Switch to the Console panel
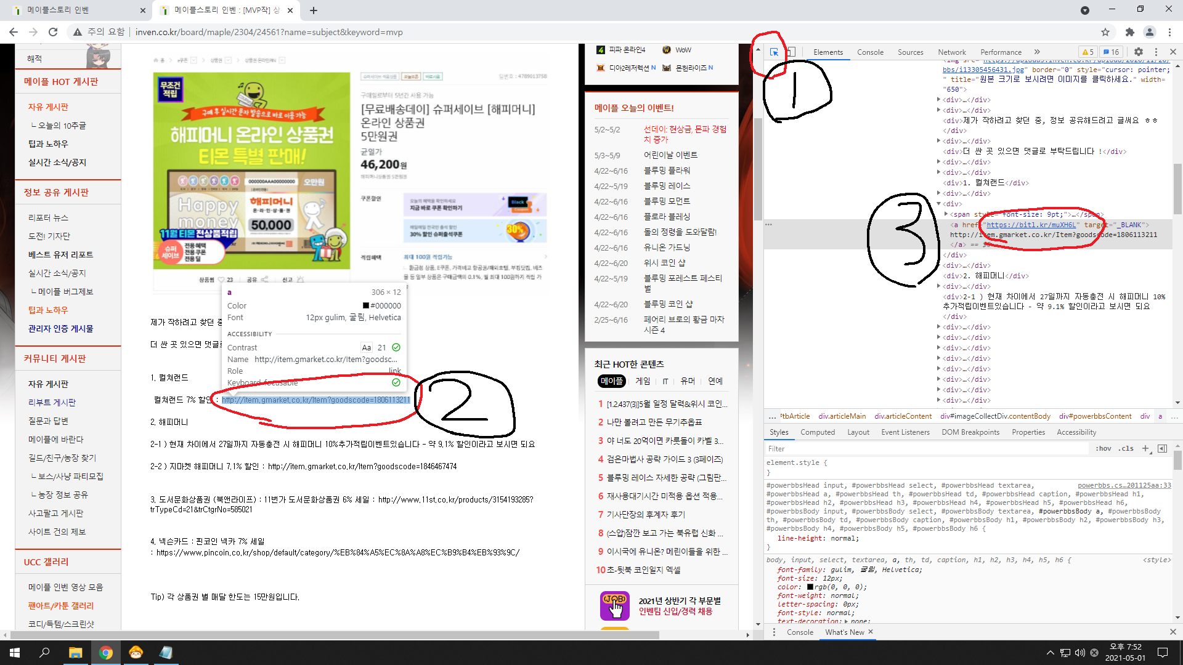Image resolution: width=1183 pixels, height=665 pixels. pyautogui.click(x=870, y=52)
